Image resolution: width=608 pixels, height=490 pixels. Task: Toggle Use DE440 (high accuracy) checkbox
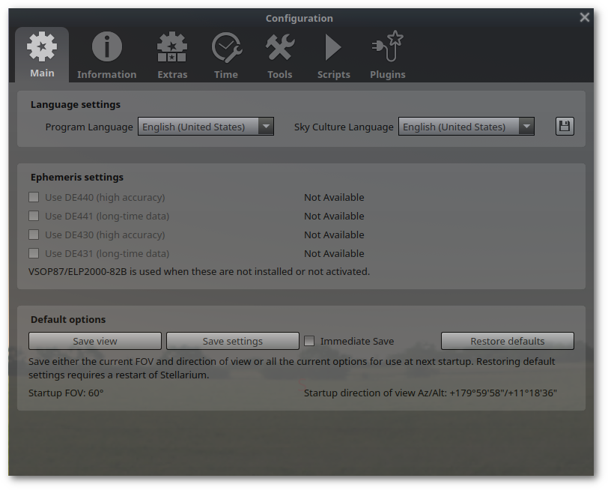click(34, 197)
